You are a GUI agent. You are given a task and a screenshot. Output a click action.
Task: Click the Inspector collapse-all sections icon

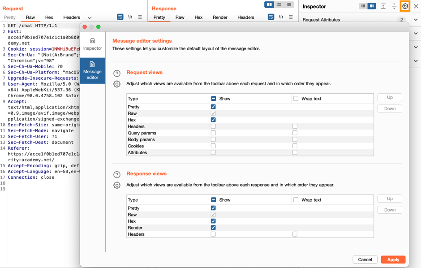pyautogui.click(x=394, y=6)
